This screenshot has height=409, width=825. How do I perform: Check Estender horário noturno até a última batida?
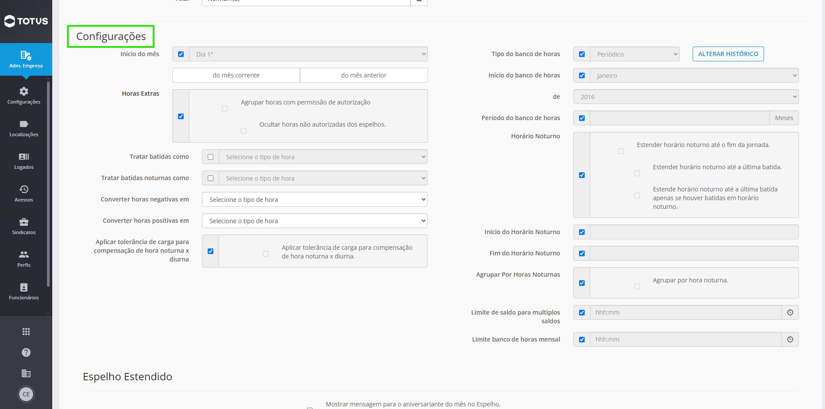click(x=637, y=173)
